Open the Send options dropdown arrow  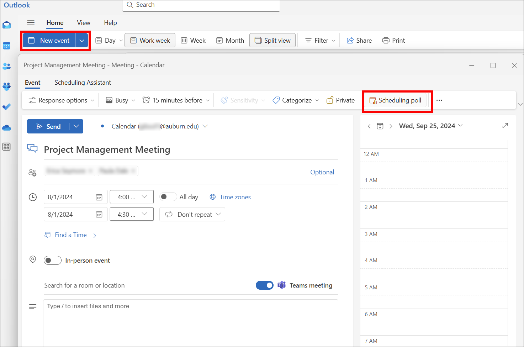tap(76, 126)
